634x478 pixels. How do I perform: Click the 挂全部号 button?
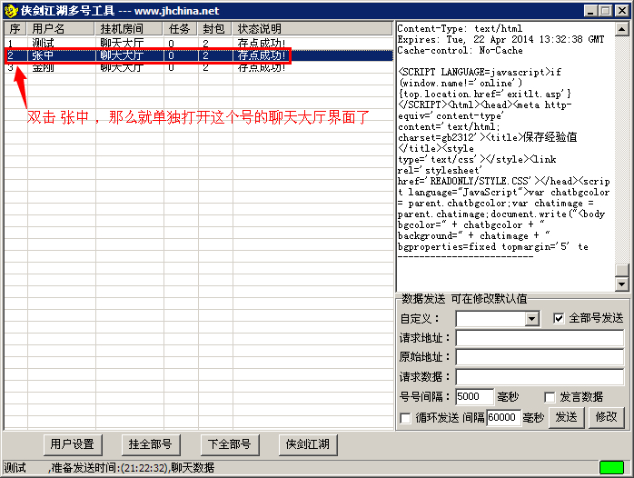[x=151, y=444]
